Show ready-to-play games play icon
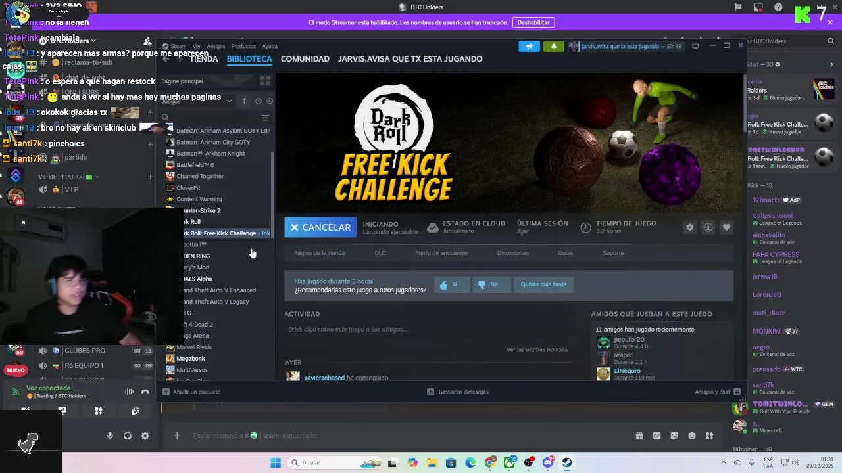This screenshot has height=473, width=842. [x=269, y=101]
